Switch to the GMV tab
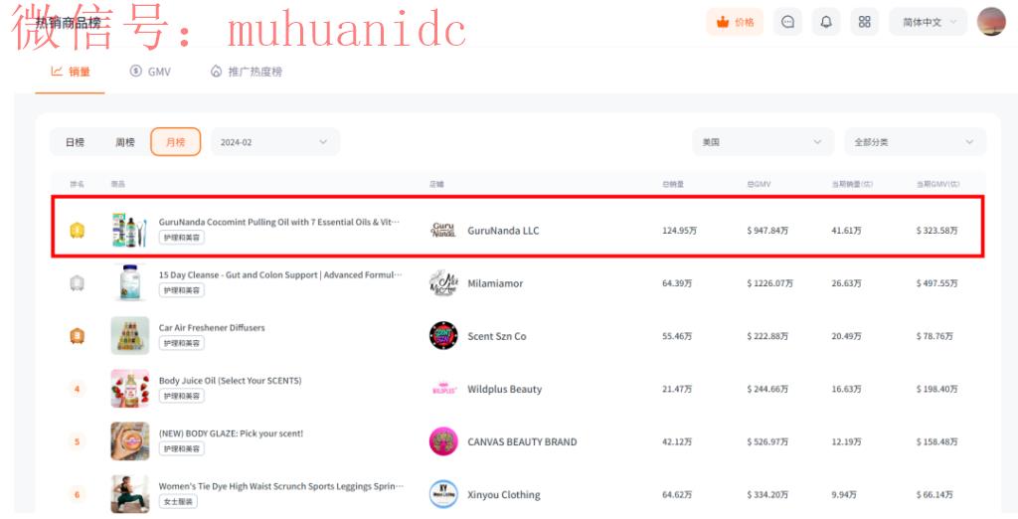1018x519 pixels. [x=150, y=72]
